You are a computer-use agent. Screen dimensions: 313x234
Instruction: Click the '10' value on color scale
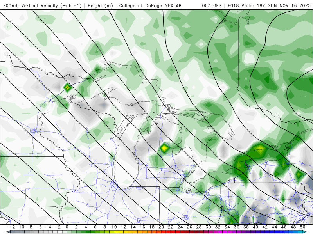coord(114,227)
